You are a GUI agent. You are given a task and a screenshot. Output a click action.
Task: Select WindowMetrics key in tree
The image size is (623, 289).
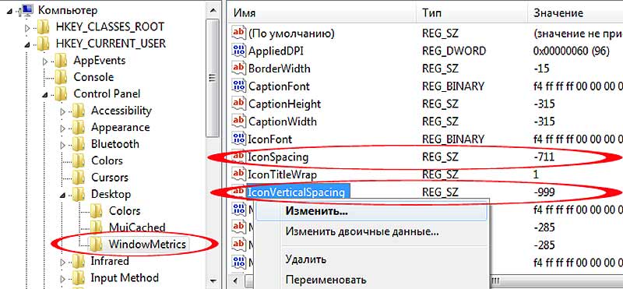[x=147, y=244]
